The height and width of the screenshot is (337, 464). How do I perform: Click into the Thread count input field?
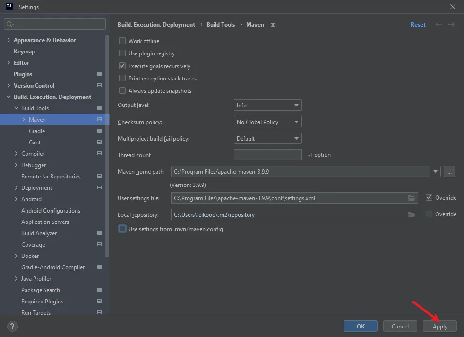268,155
